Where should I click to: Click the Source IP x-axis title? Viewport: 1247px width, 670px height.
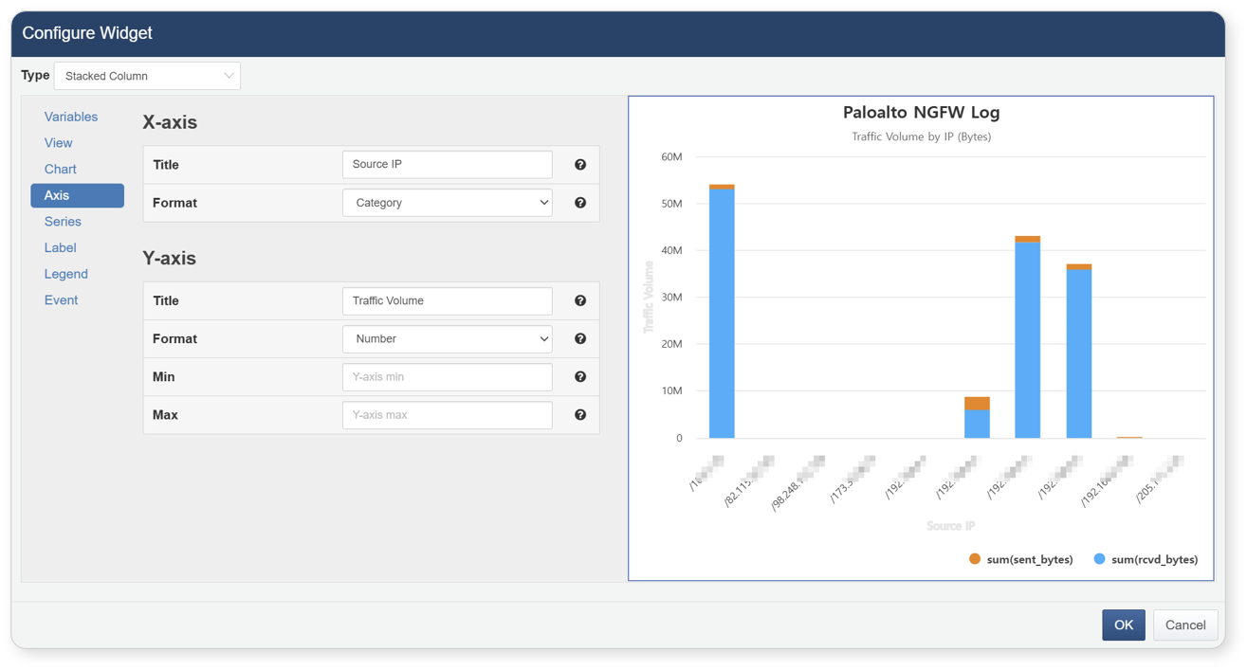click(x=951, y=526)
